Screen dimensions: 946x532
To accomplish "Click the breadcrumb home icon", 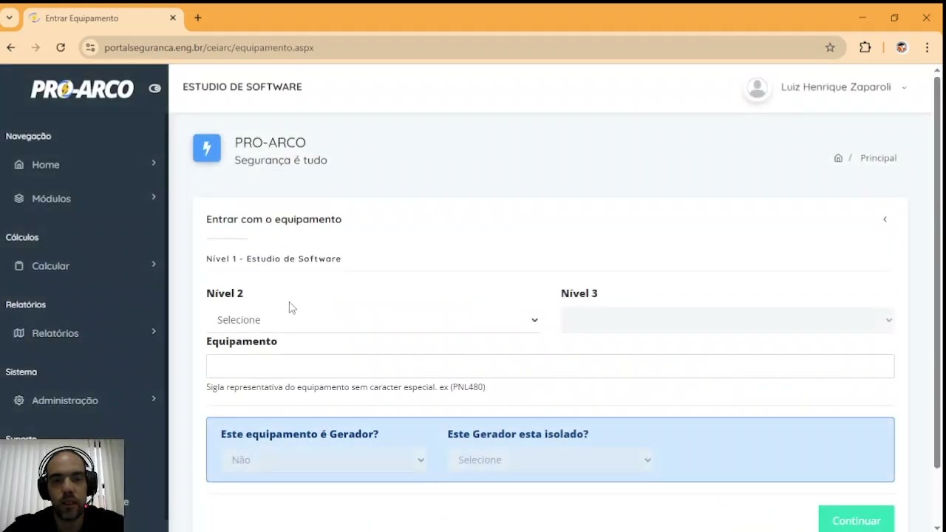I will [838, 158].
